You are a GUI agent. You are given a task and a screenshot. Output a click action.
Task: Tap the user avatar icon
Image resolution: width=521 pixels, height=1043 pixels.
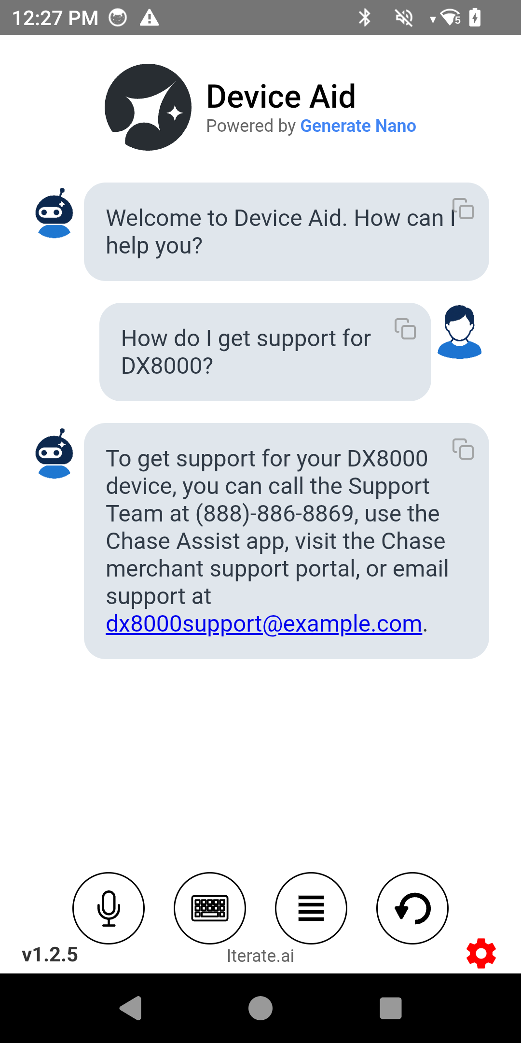pyautogui.click(x=459, y=332)
